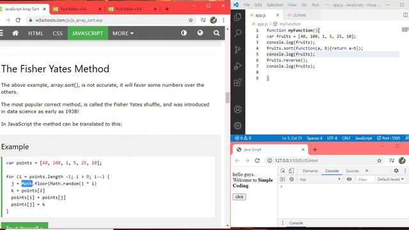409x230 pixels.
Task: Select the inspect element picker in DevTools
Action: tap(282, 171)
